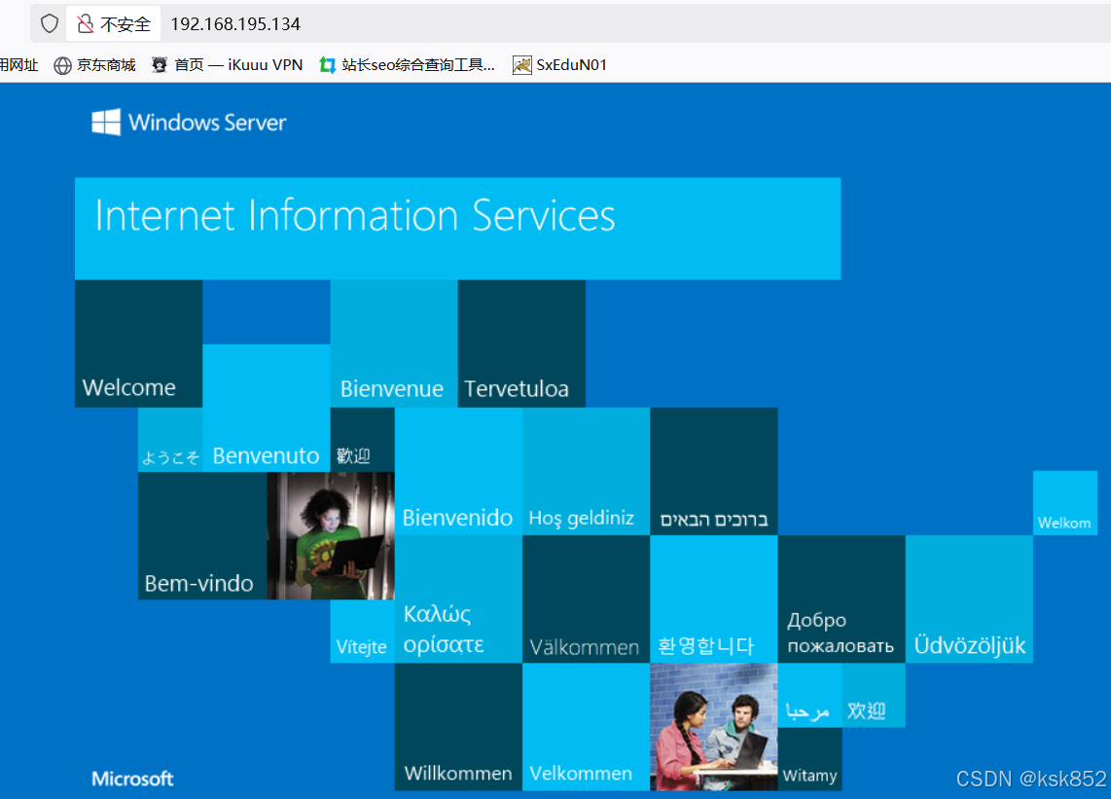This screenshot has width=1111, height=799.
Task: Click the Bienvenue tile
Action: pyautogui.click(x=394, y=344)
